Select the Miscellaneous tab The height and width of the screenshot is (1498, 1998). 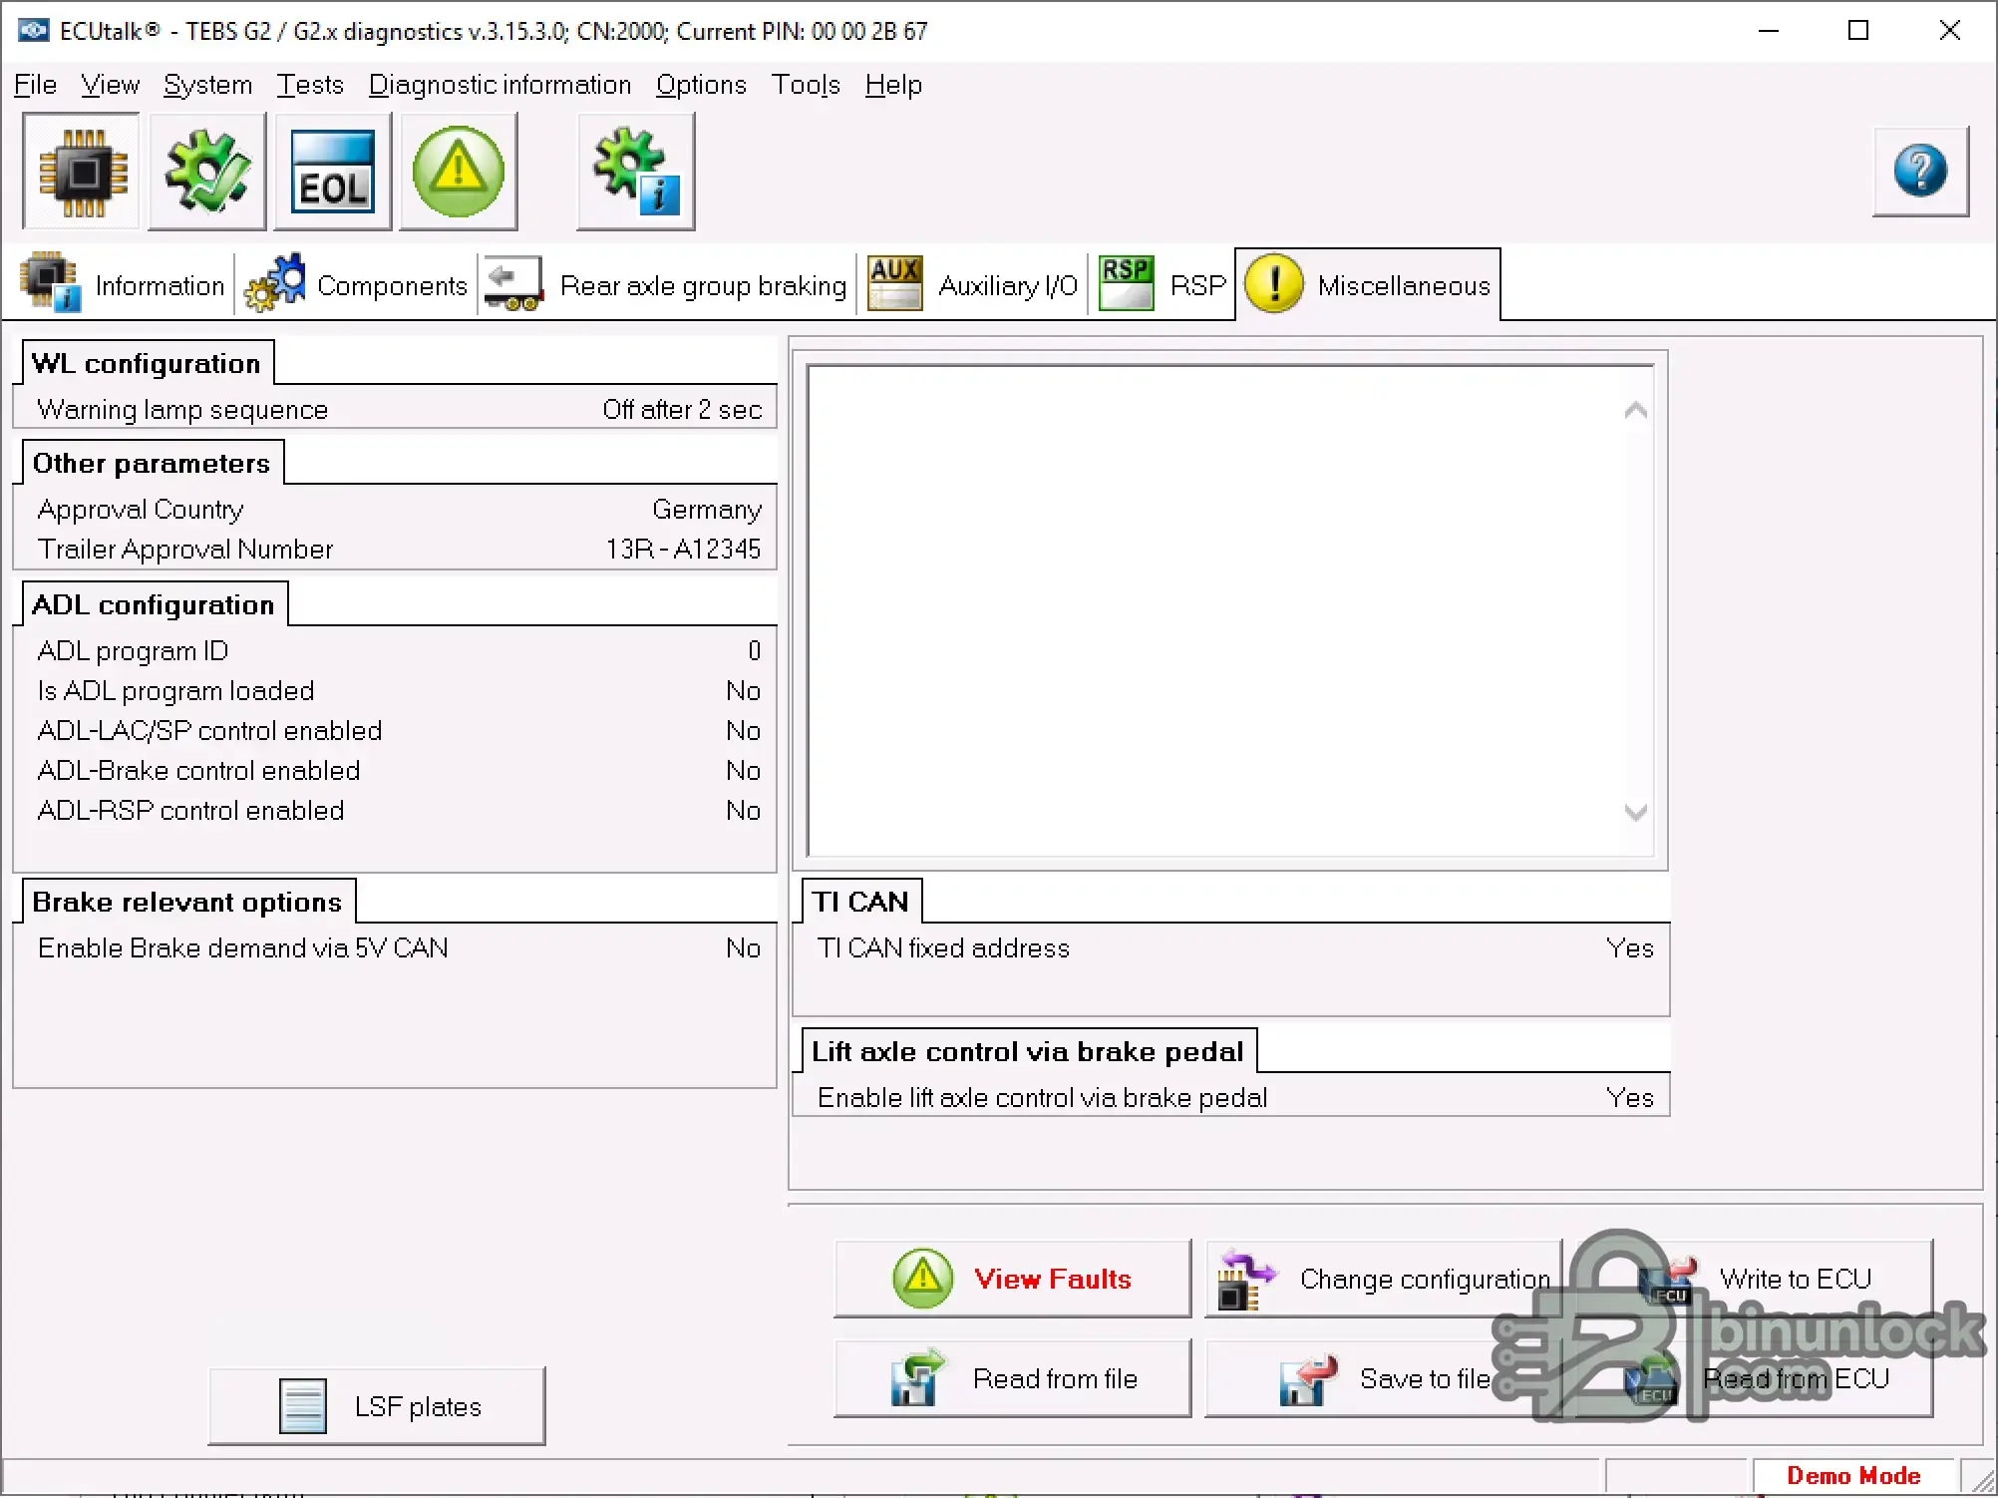point(1368,285)
